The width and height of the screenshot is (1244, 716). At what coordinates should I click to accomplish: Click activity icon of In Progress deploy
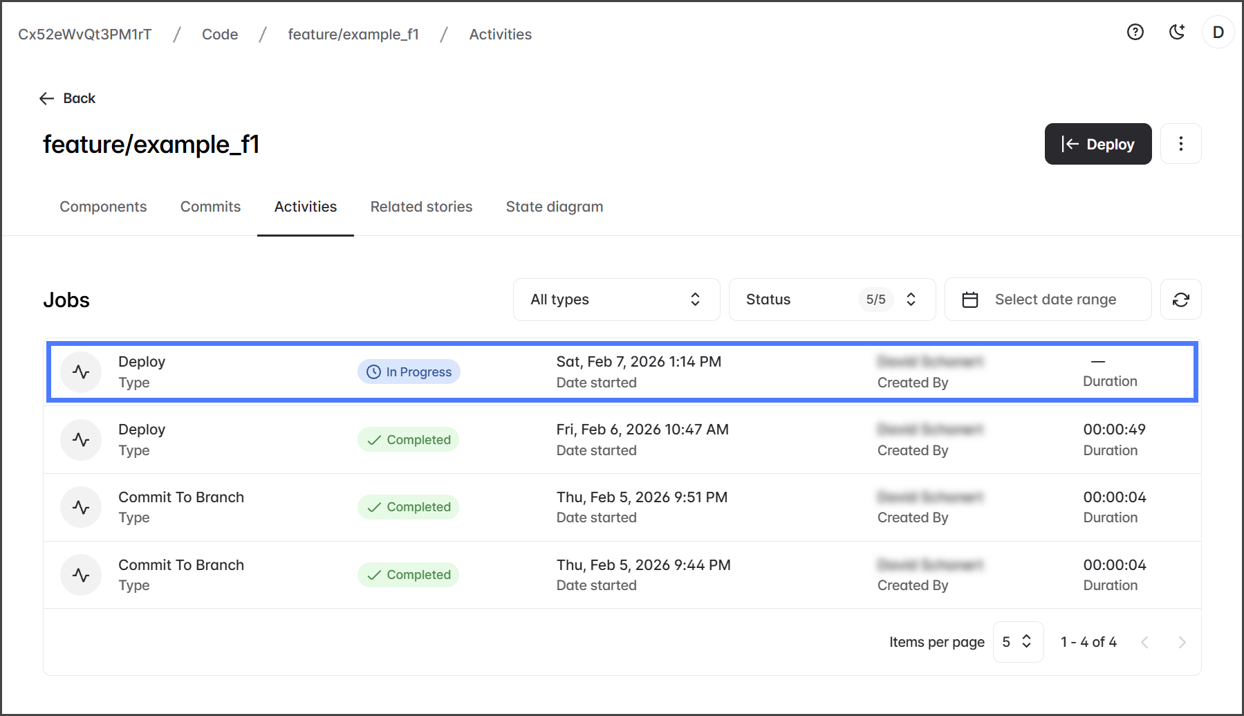click(x=81, y=372)
